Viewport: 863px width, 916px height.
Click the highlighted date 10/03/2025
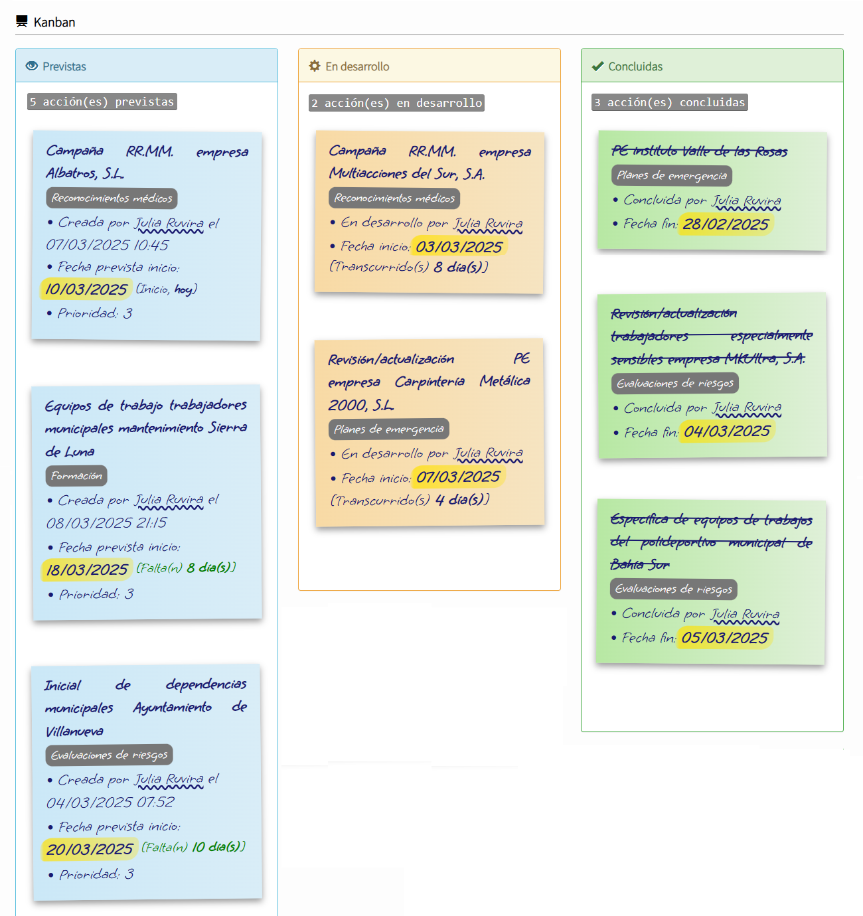(86, 289)
